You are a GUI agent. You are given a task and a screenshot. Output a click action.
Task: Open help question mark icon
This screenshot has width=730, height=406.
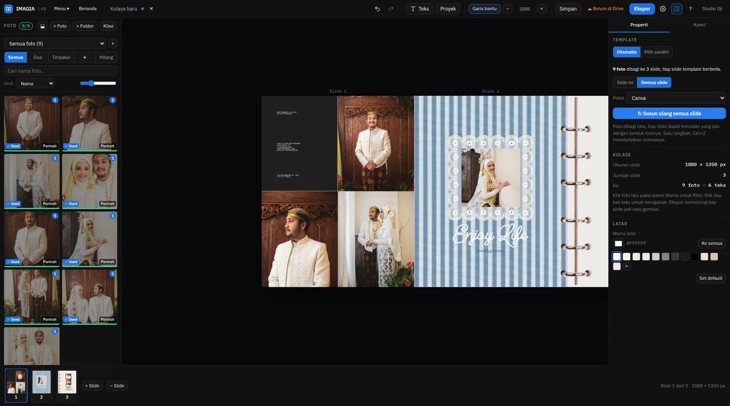(690, 9)
